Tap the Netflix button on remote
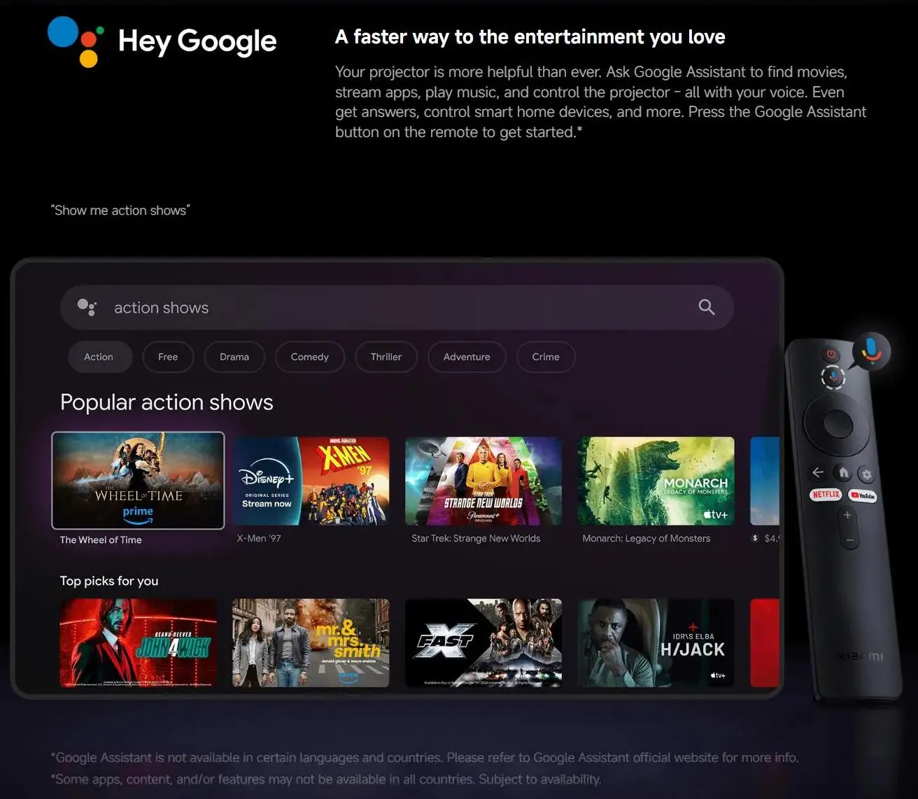This screenshot has width=918, height=799. (826, 495)
